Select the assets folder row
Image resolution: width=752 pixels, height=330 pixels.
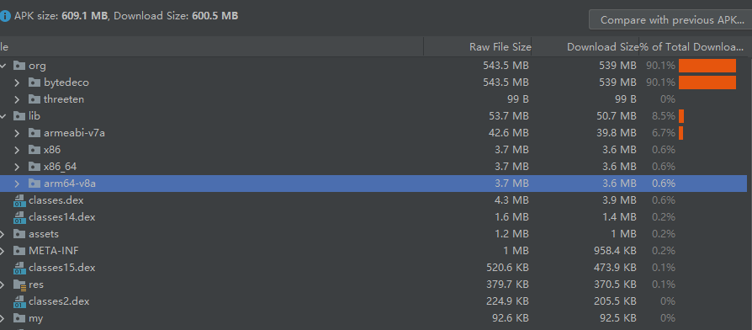(373, 234)
